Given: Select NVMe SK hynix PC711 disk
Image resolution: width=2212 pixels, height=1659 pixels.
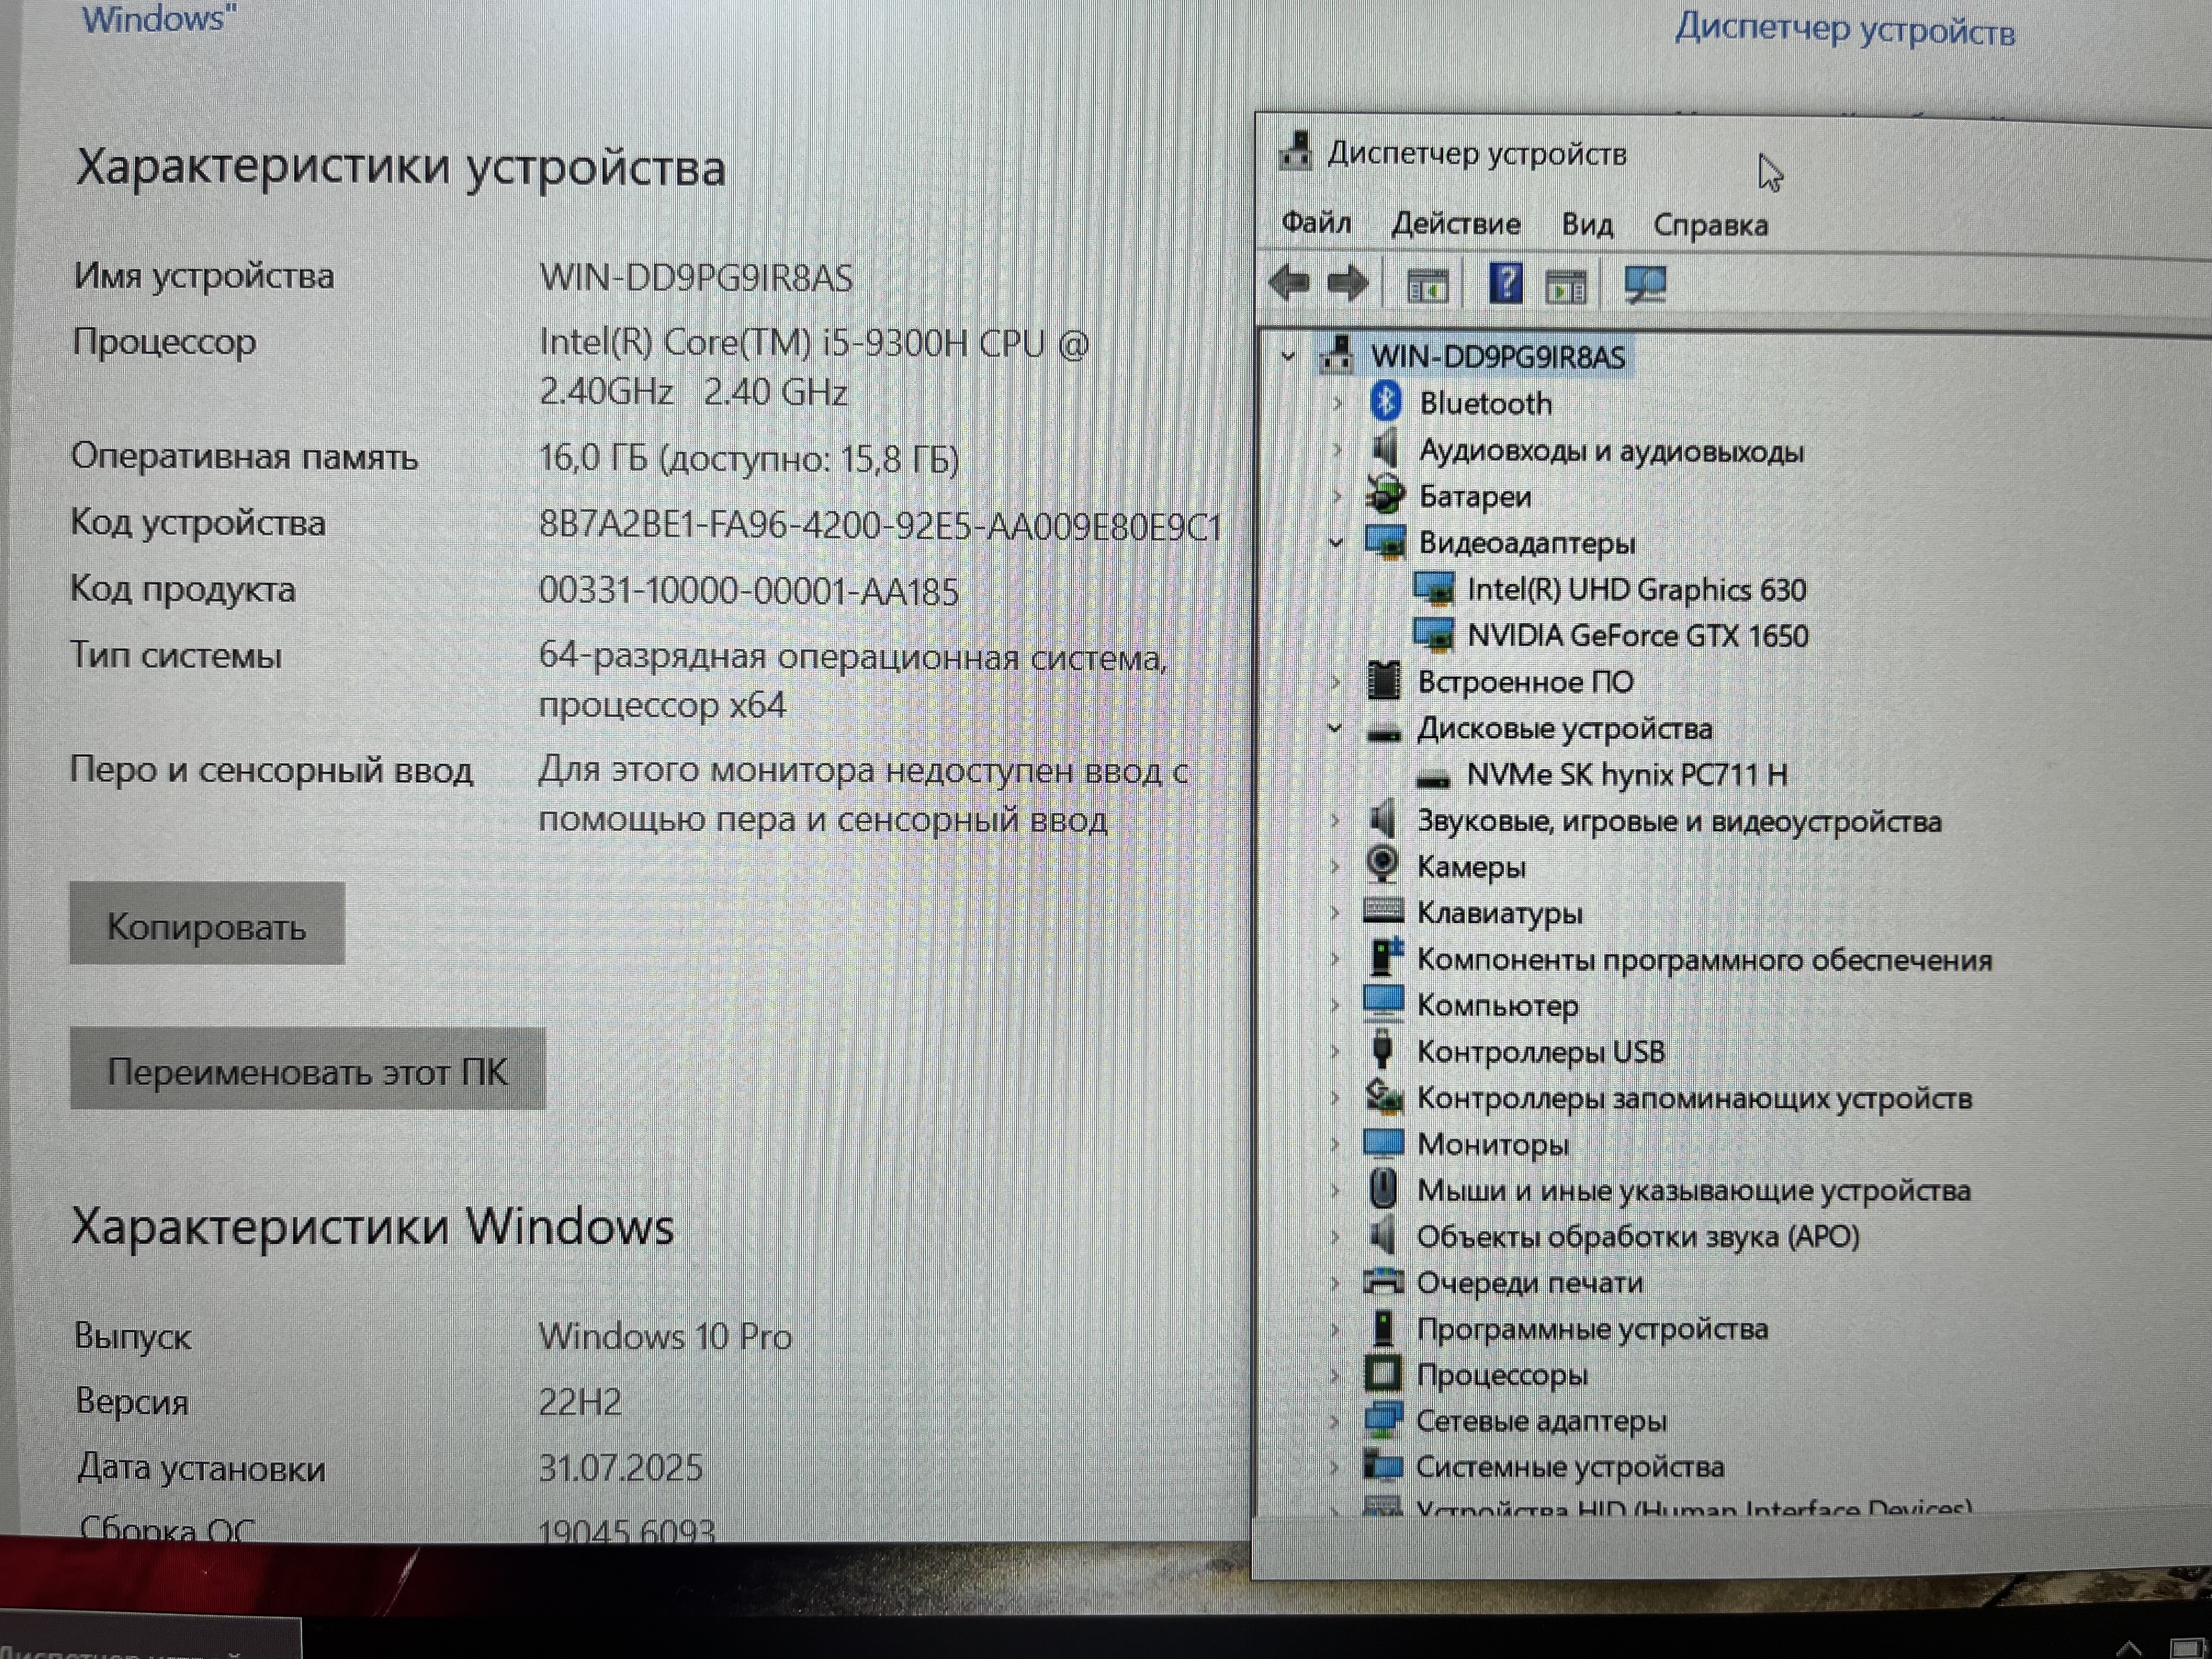Looking at the screenshot, I should (1626, 775).
